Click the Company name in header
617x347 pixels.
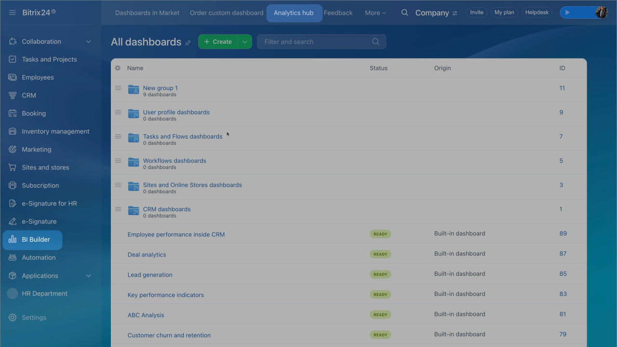[x=432, y=13]
